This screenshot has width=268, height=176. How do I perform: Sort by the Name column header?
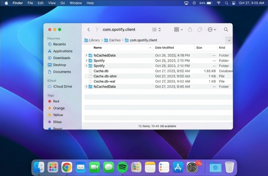[x=97, y=48]
